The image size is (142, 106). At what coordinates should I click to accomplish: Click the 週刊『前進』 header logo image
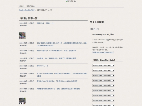point(71,1)
